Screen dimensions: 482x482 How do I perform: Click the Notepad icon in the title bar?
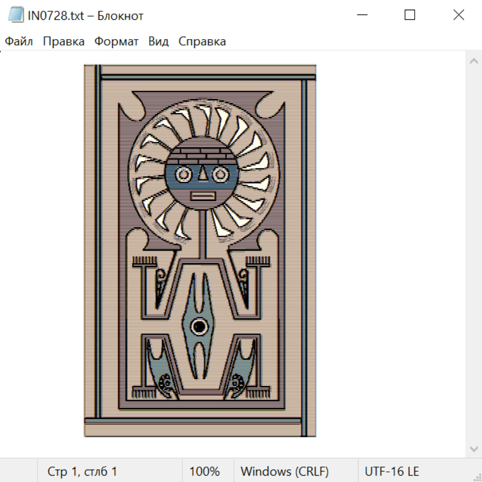tap(16, 15)
